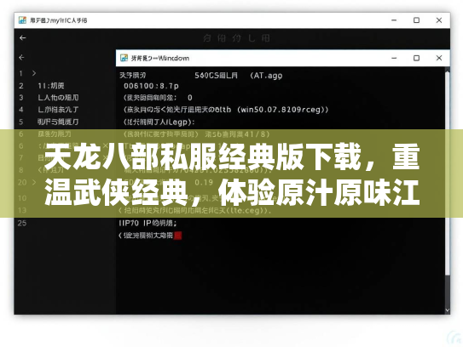The height and width of the screenshot is (347, 463).
Task: Click the vertical scrollbar thumb of the terminal
Action: (x=448, y=173)
